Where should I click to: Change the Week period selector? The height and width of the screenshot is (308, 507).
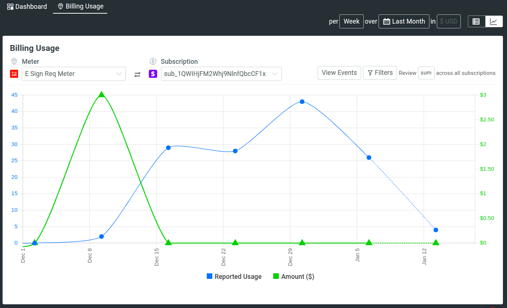(351, 21)
